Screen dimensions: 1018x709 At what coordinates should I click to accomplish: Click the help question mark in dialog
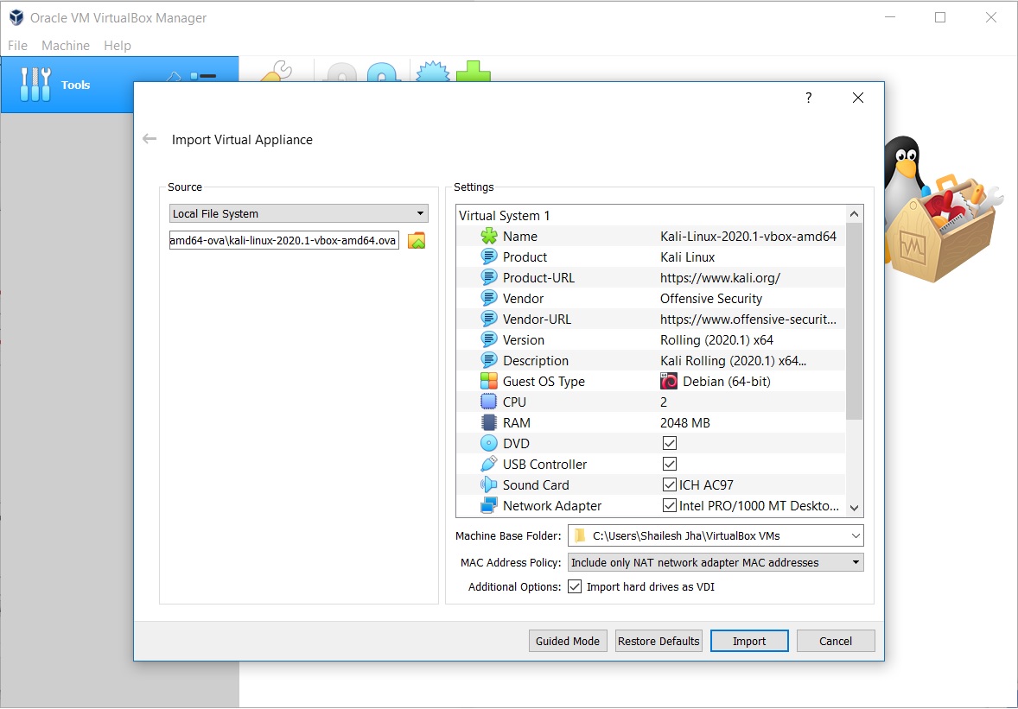(808, 98)
